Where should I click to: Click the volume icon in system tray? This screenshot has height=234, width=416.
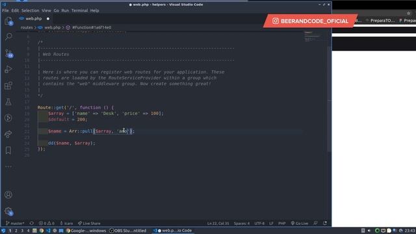coord(369,231)
